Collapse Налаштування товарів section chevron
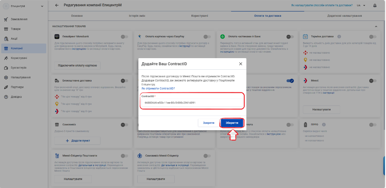386x188 pixels. tap(376, 26)
